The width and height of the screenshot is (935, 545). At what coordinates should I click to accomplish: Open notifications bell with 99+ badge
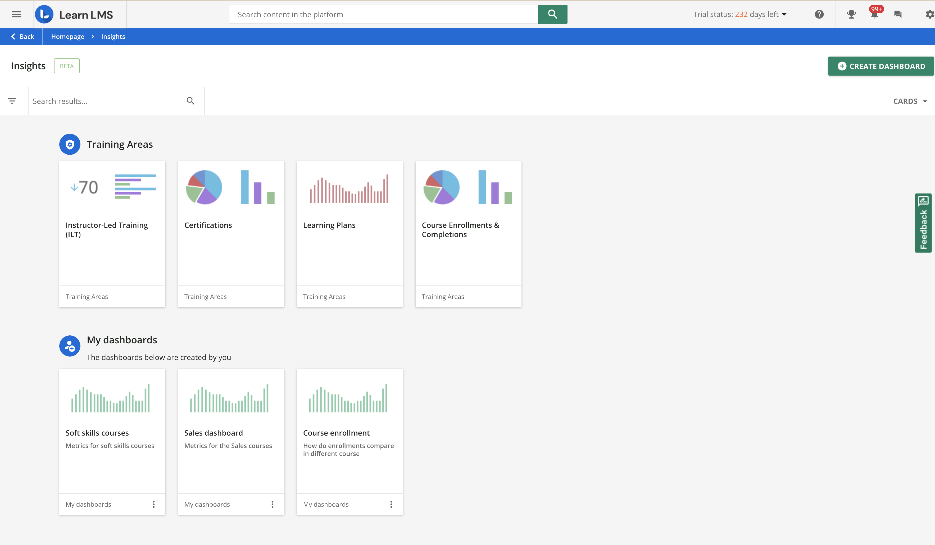[874, 15]
